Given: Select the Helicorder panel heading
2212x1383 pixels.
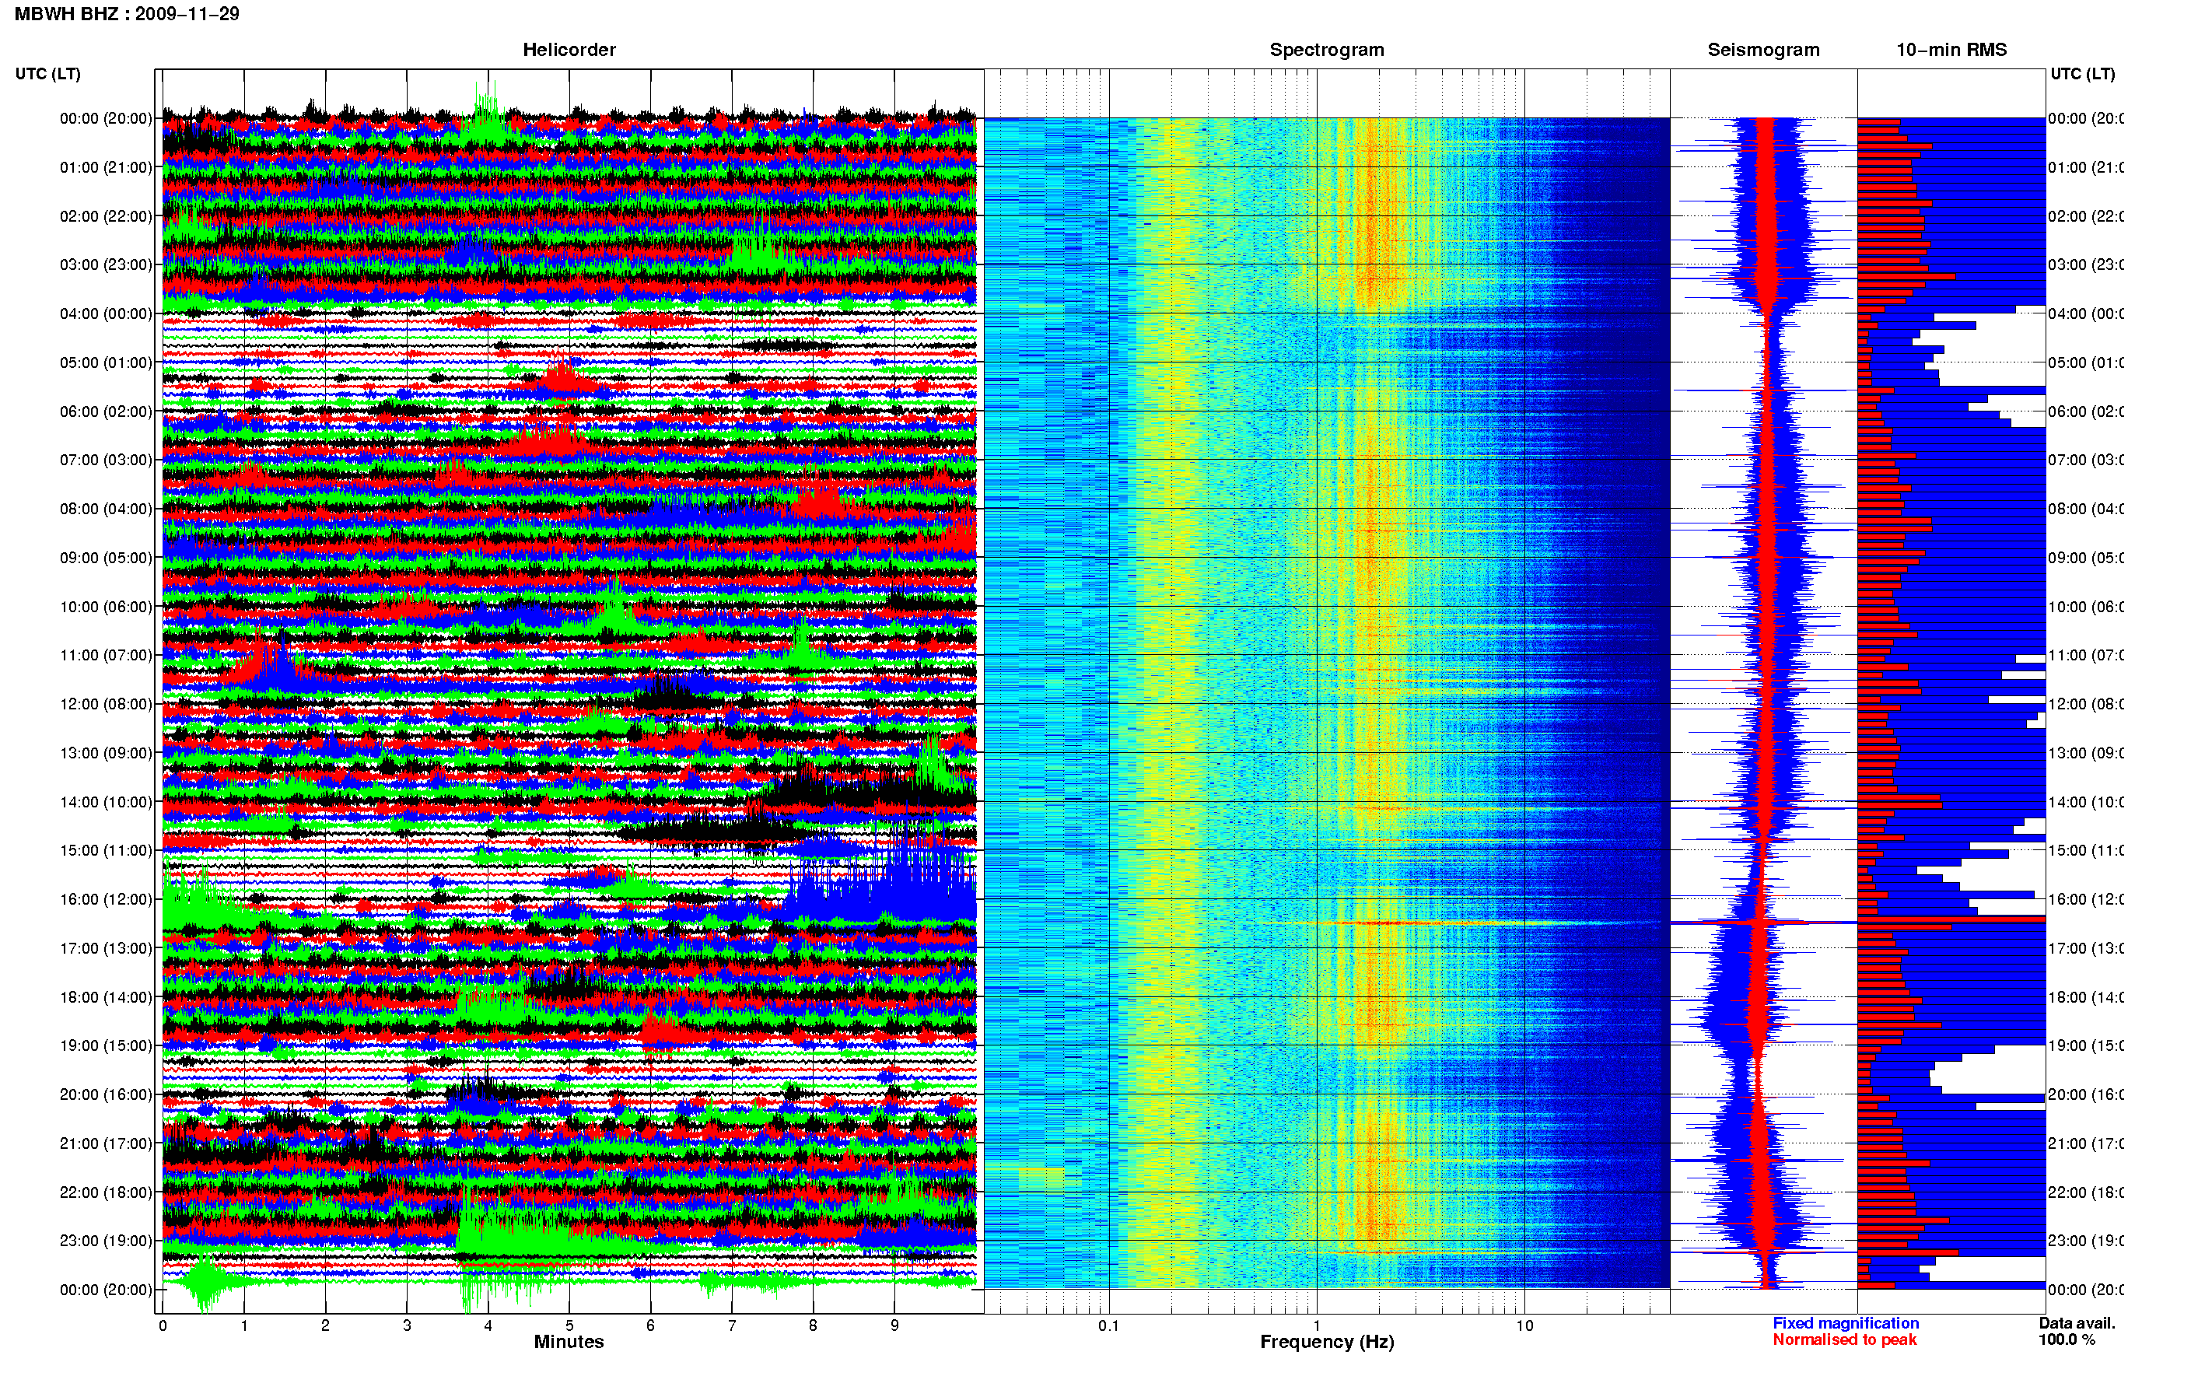Looking at the screenshot, I should pos(569,50).
